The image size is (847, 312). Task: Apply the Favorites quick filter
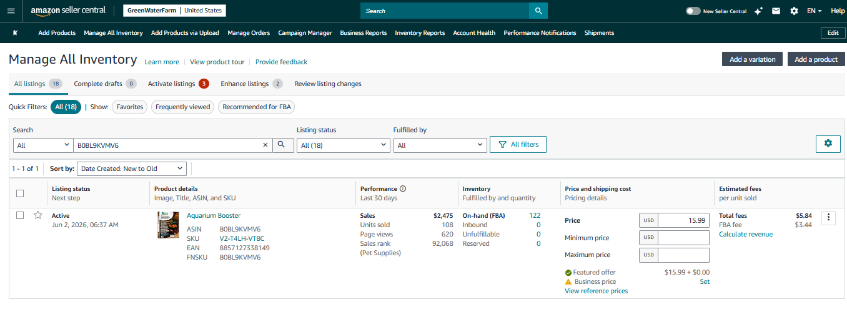coord(129,107)
